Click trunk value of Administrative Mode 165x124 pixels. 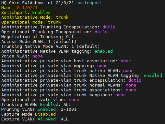click(x=62, y=17)
